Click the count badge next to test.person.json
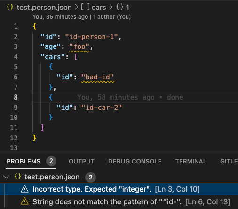The image size is (238, 209). 90,177
